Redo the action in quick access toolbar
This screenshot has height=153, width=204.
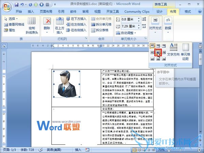click(30, 5)
